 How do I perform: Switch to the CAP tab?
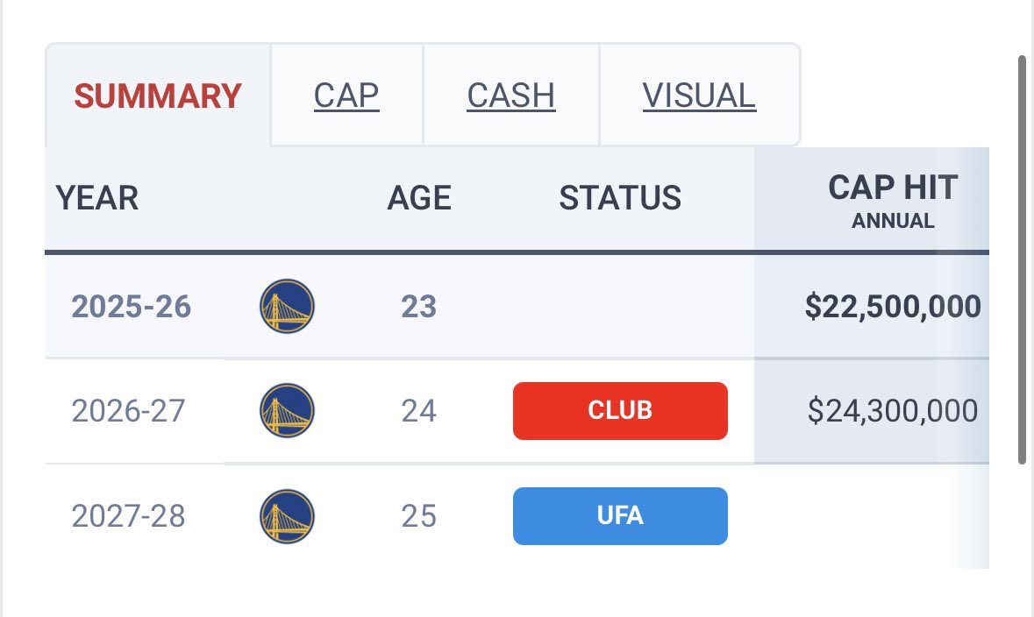click(x=346, y=96)
